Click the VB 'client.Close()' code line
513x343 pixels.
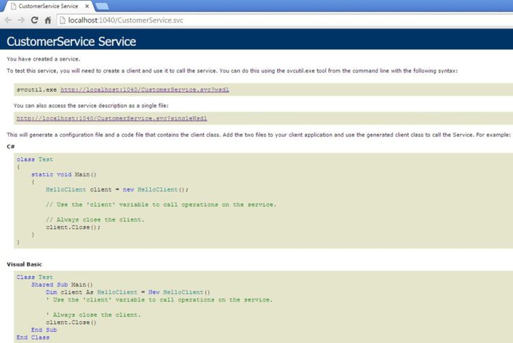pos(71,322)
